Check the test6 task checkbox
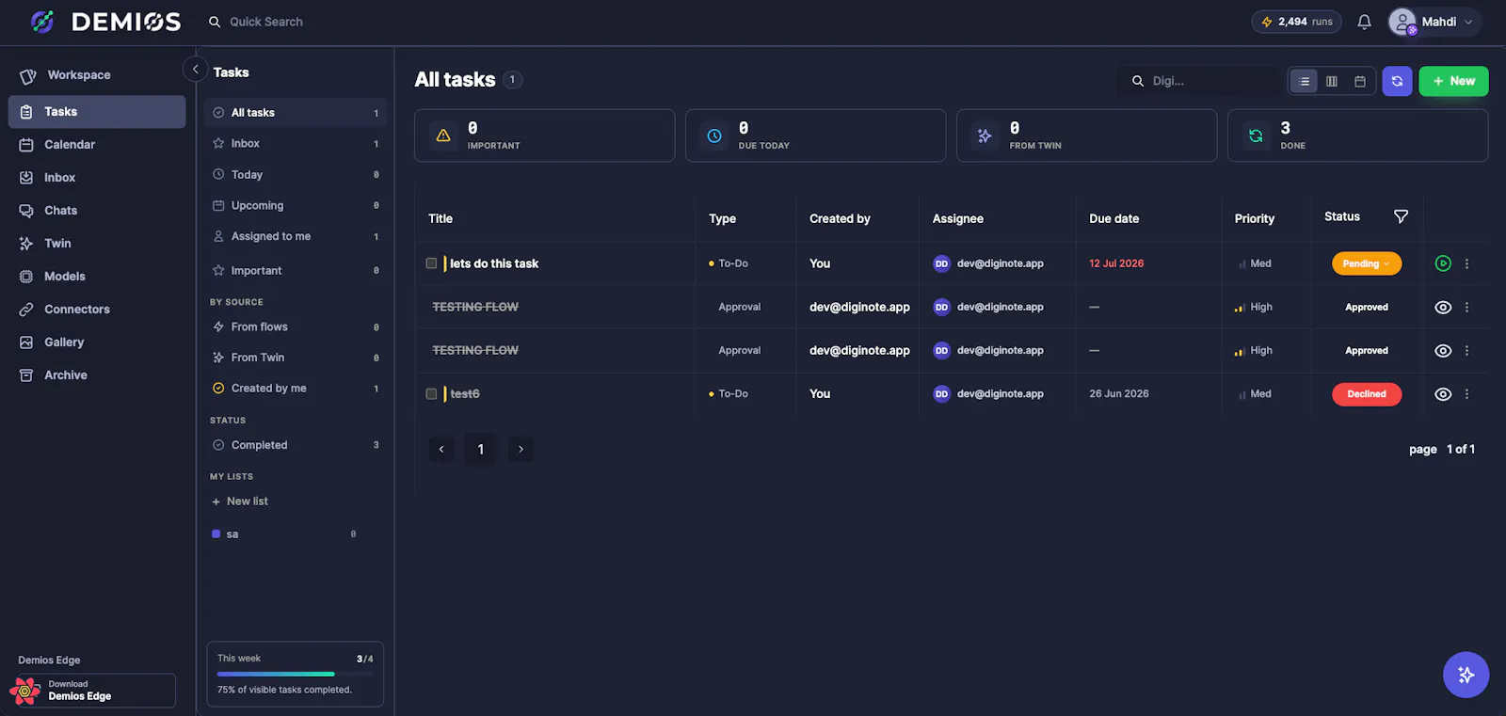Viewport: 1506px width, 716px height. coord(431,394)
